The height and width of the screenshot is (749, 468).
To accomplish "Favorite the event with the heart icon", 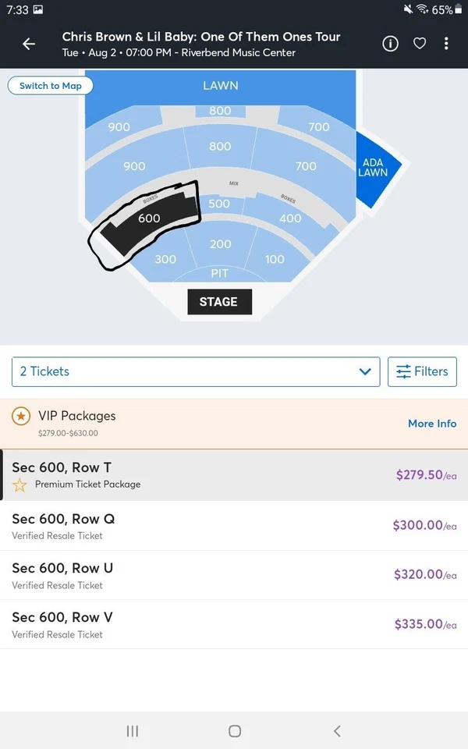I will pos(420,44).
